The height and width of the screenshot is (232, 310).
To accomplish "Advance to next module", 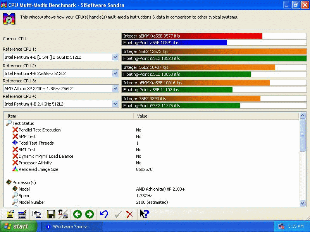I will 90,214.
